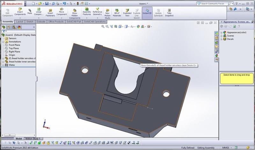Viewport: 255px width, 150px height.
Task: Open the Help question mark menu
Action: point(237,4)
